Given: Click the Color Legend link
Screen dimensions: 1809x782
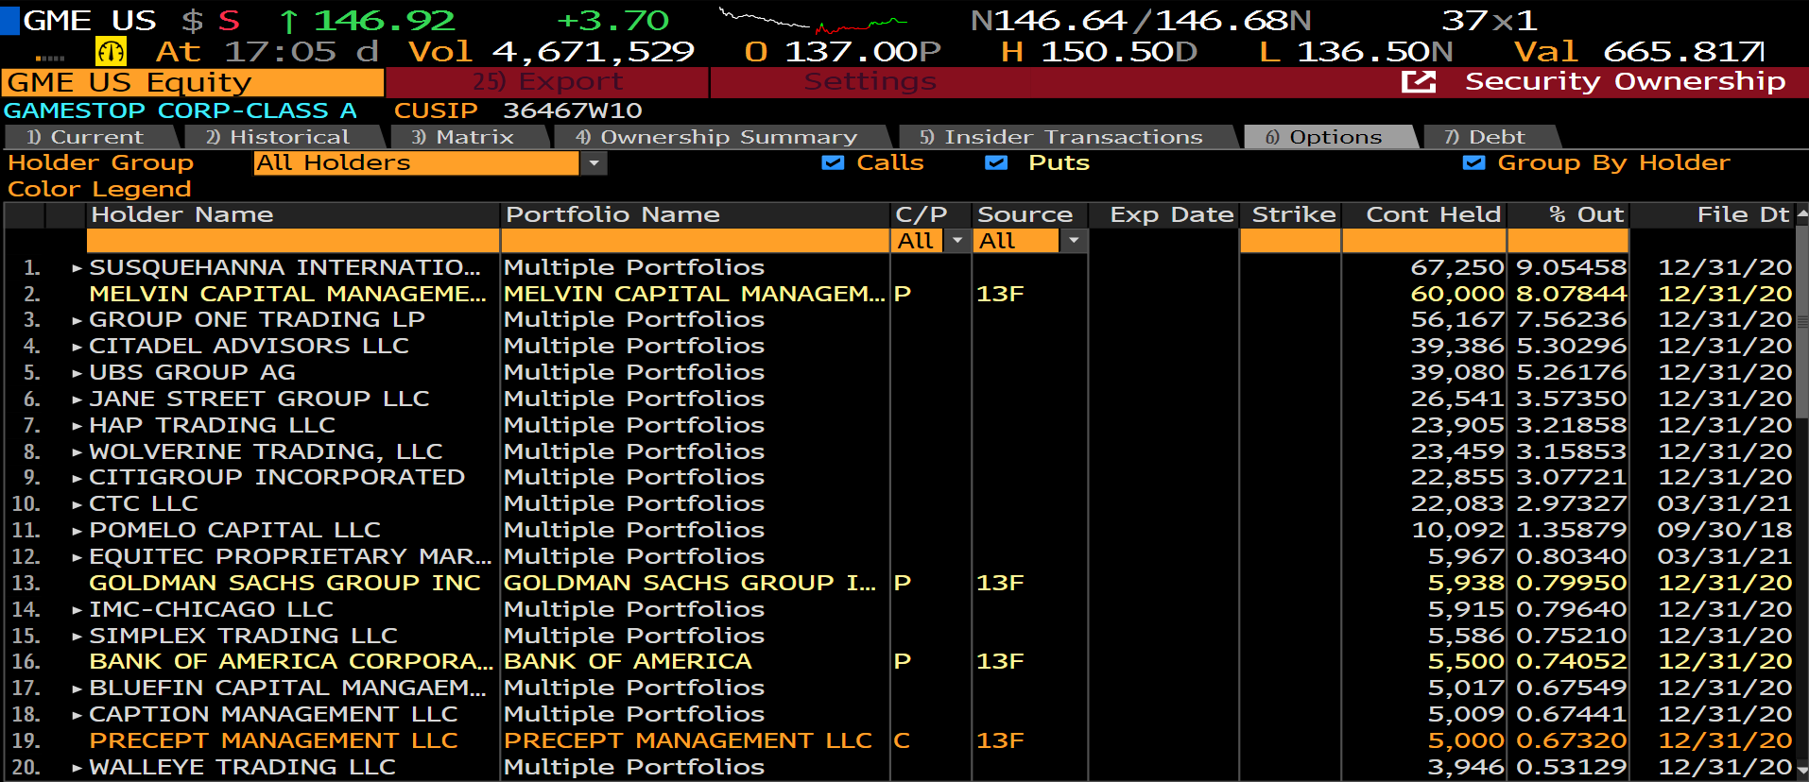Looking at the screenshot, I should (x=99, y=189).
